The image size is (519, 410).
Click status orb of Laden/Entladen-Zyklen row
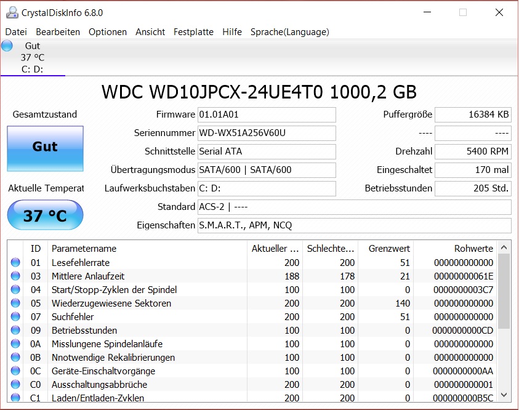(15, 398)
